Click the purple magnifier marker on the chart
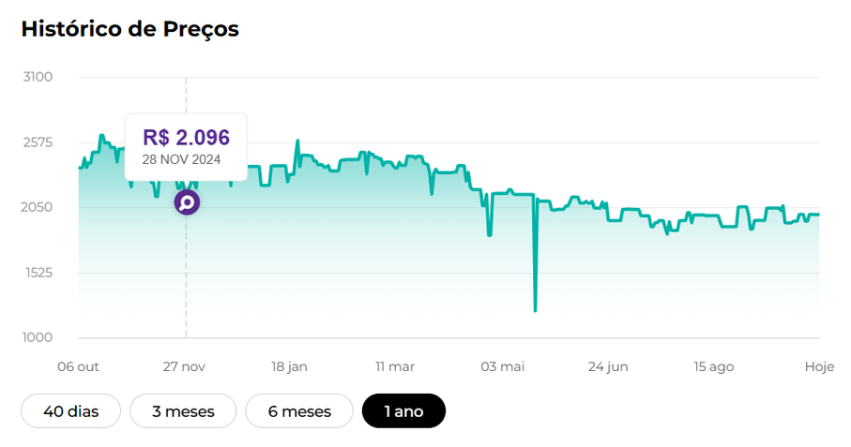Screen dimensions: 851x447 click(x=187, y=202)
